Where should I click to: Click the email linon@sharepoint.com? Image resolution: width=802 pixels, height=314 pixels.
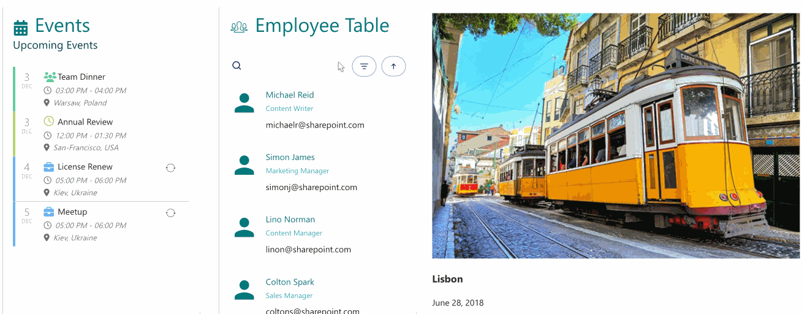[x=308, y=250]
